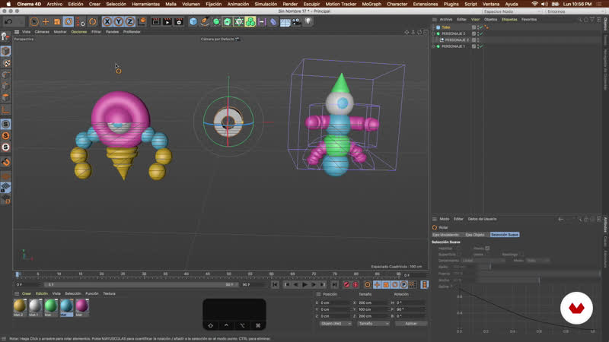
Task: Switch to the Selección Suave tab
Action: [x=505, y=235]
